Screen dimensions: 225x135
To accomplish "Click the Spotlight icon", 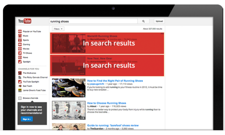I will (x=20, y=61).
